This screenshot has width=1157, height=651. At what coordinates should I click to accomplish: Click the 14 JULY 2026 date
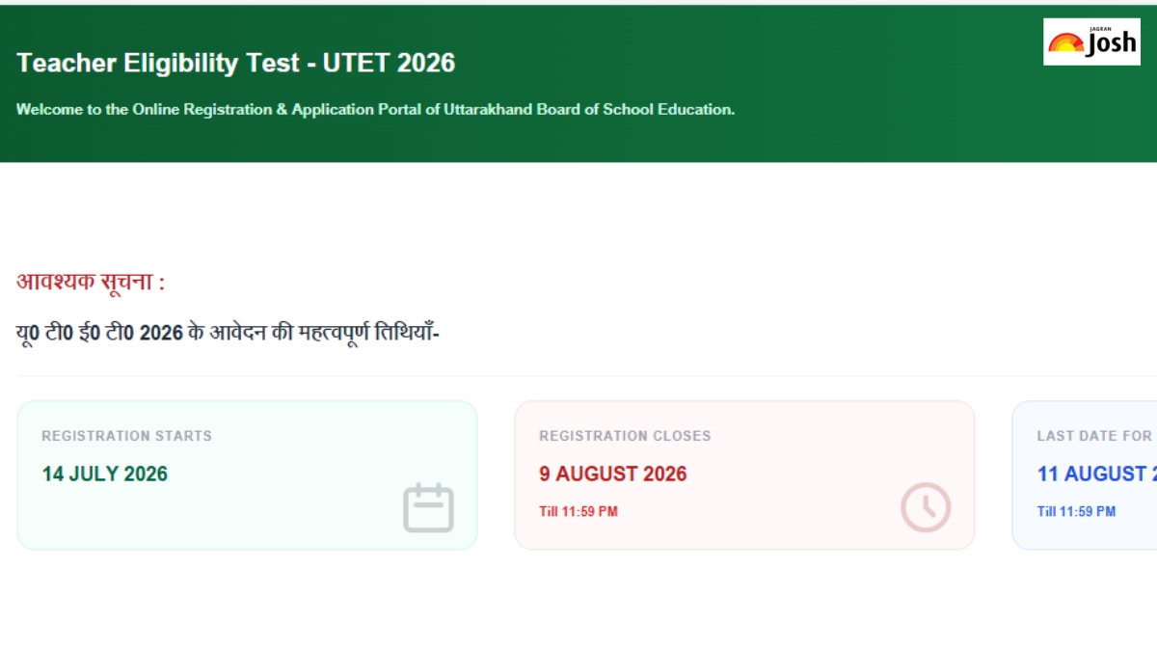(x=104, y=474)
